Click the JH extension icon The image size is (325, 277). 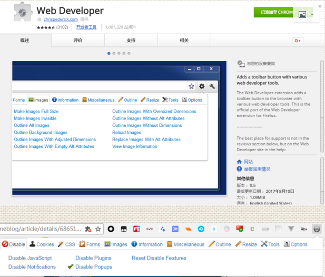coord(175,229)
